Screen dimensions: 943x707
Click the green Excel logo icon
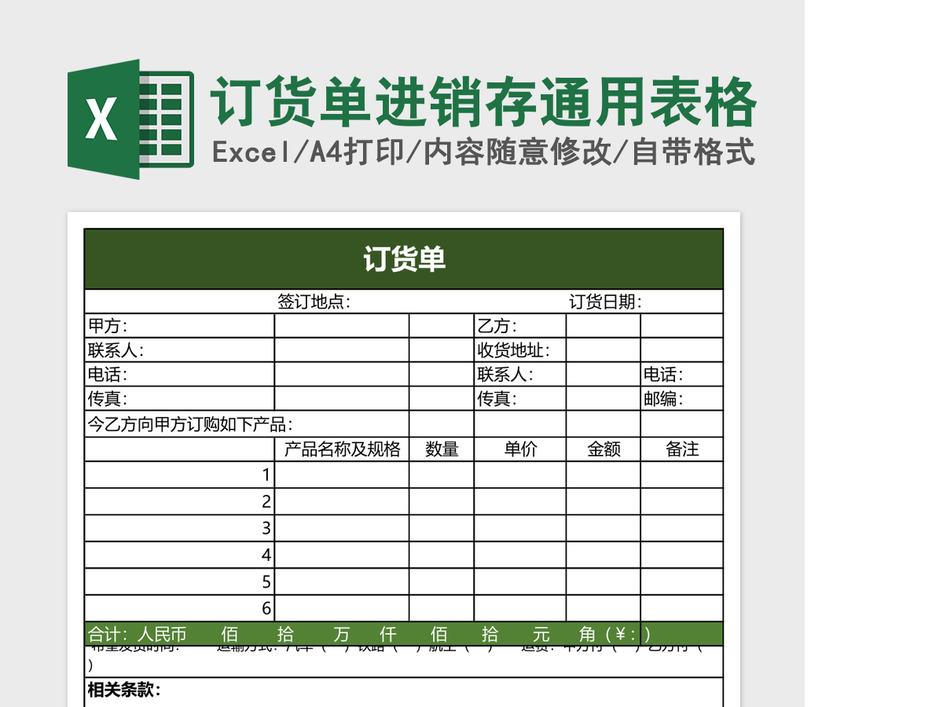(130, 119)
